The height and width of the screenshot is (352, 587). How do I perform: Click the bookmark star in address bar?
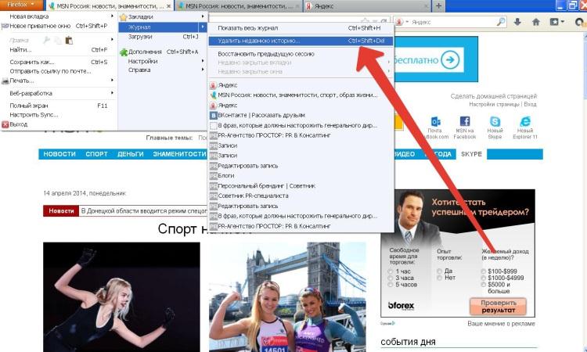pos(365,21)
